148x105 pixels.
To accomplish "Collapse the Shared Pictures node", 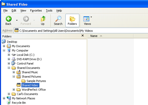I will 14,77.
